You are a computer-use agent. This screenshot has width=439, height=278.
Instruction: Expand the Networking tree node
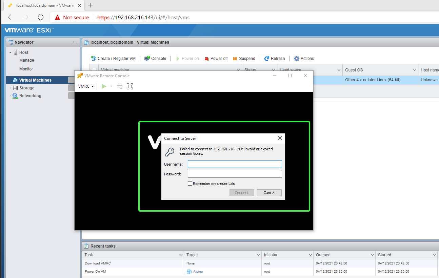(11, 96)
